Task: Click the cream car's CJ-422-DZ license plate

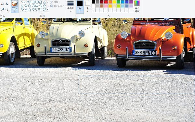Action: [x=61, y=50]
